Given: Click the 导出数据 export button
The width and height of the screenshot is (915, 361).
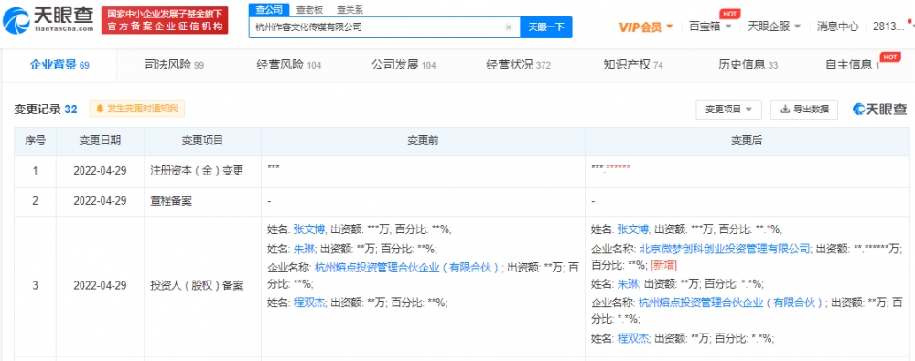Looking at the screenshot, I should pyautogui.click(x=804, y=109).
